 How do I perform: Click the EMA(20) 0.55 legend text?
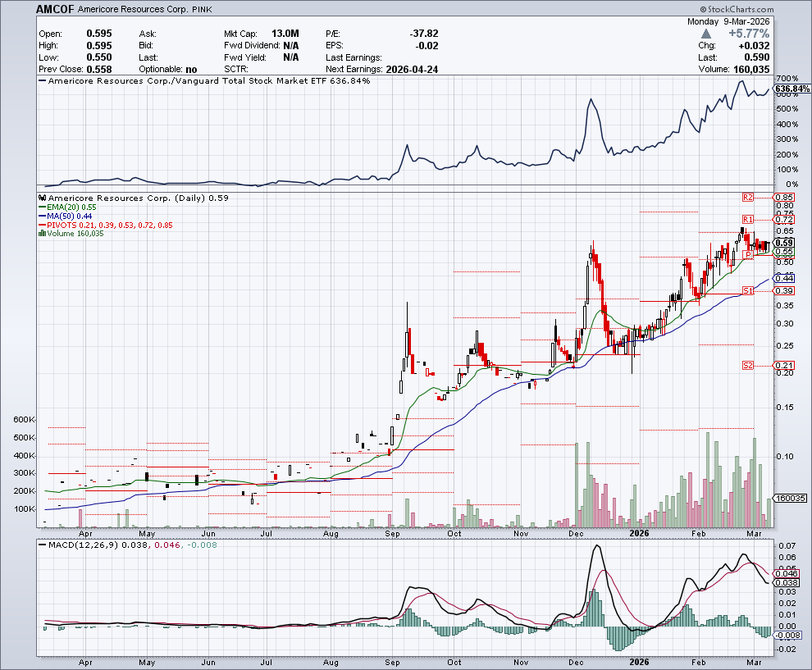71,207
